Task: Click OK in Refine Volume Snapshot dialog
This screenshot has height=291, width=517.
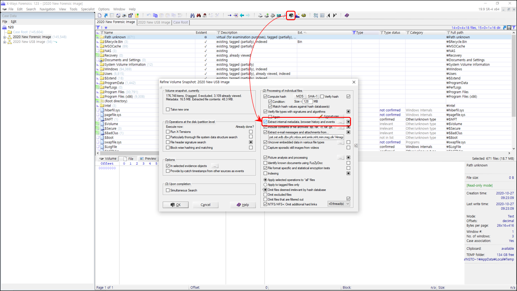Action: [x=175, y=205]
